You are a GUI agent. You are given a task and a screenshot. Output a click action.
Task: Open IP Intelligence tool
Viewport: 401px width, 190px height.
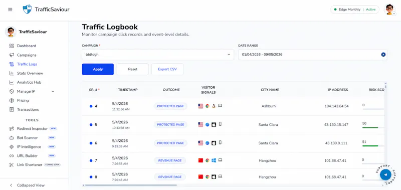[29, 147]
